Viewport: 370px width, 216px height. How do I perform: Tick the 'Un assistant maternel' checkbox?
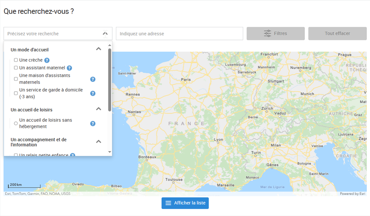(x=16, y=68)
